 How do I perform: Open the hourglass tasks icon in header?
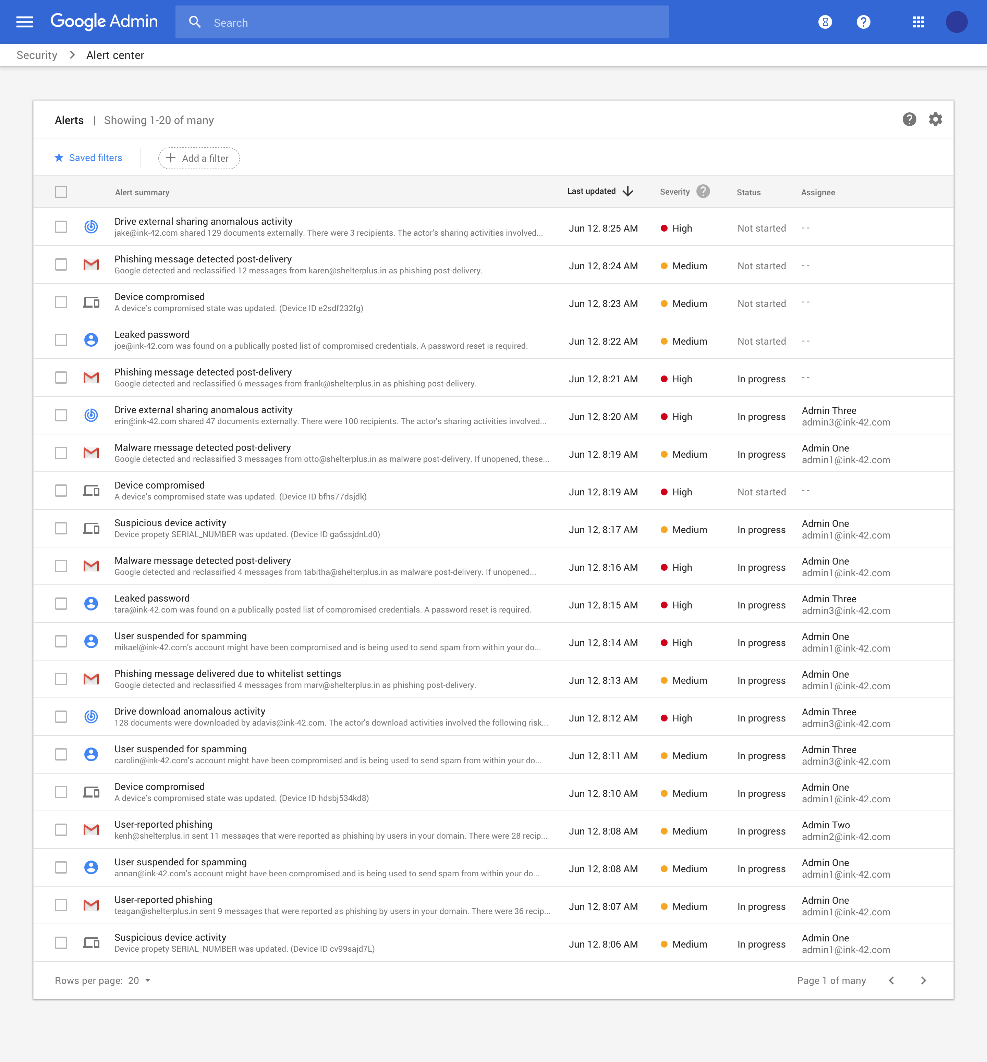825,22
